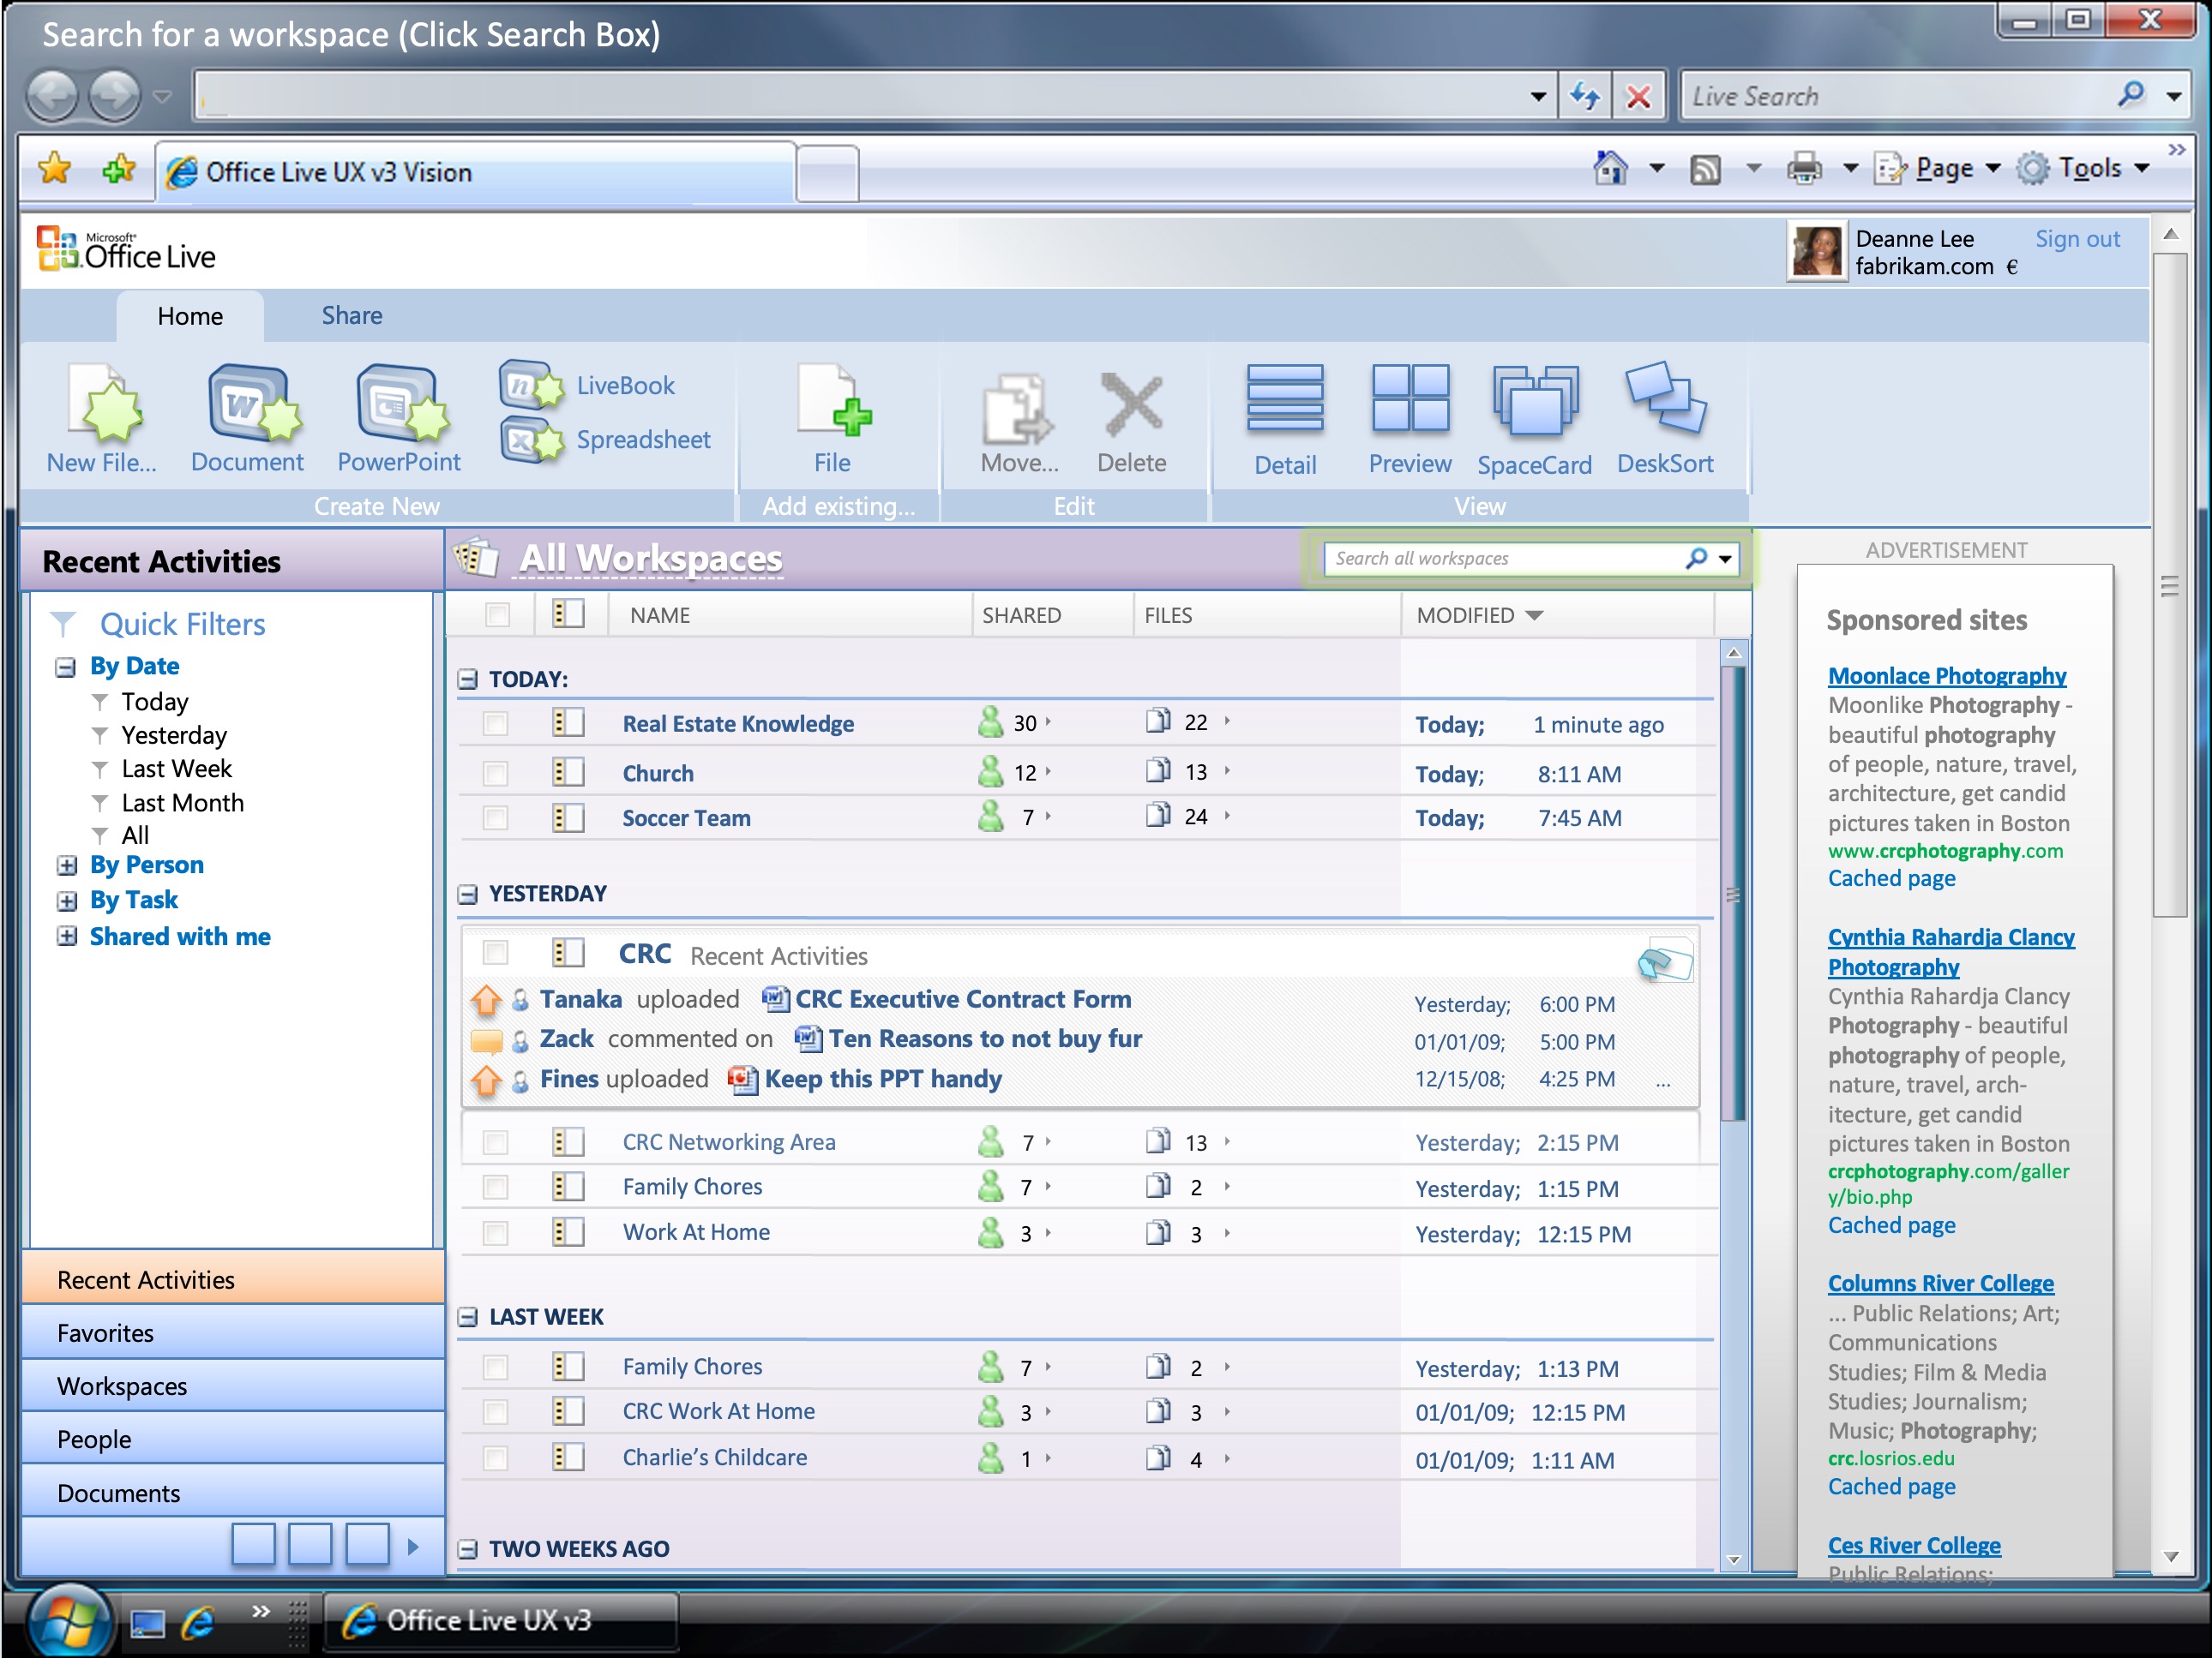
Task: Check the Church row checkbox
Action: (495, 774)
